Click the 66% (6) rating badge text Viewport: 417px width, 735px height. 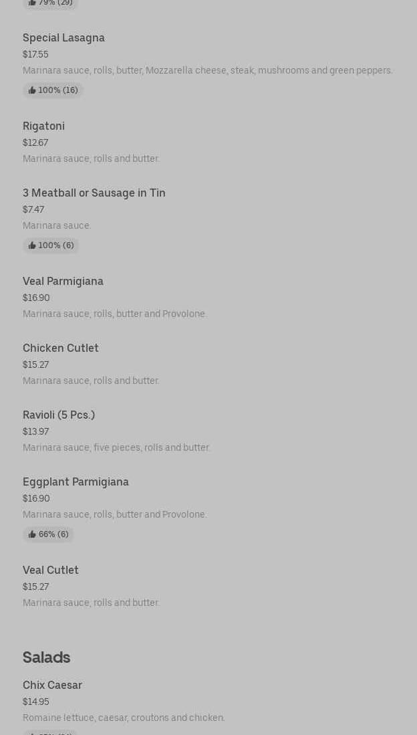pyautogui.click(x=53, y=534)
